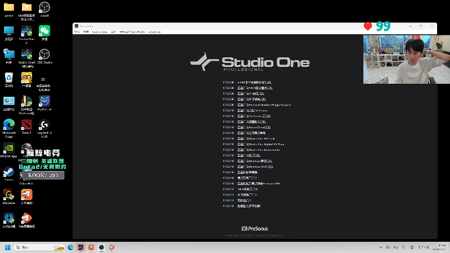Open the first menu, left of 'Studio One', in the menu bar
This screenshot has width=450, height=253.
pos(77,32)
